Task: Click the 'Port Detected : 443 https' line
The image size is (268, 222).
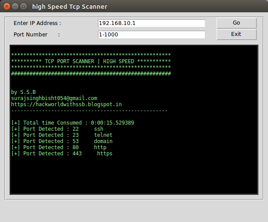Action: [x=62, y=154]
